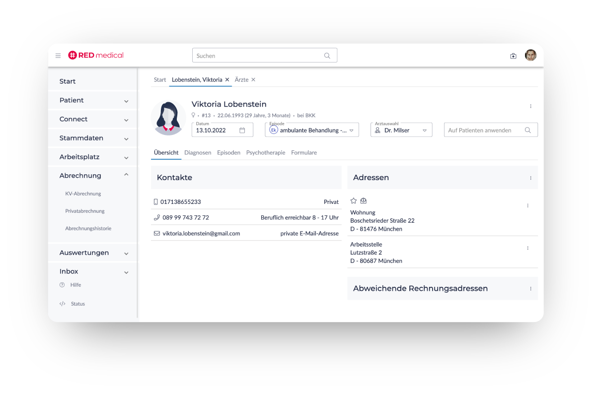Viewport: 596px width, 393px height.
Task: Click into the Suchen search field
Action: (265, 56)
